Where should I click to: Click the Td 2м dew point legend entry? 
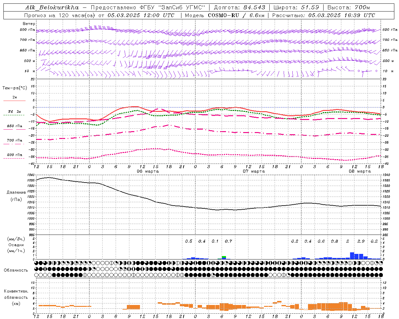pyautogui.click(x=15, y=112)
